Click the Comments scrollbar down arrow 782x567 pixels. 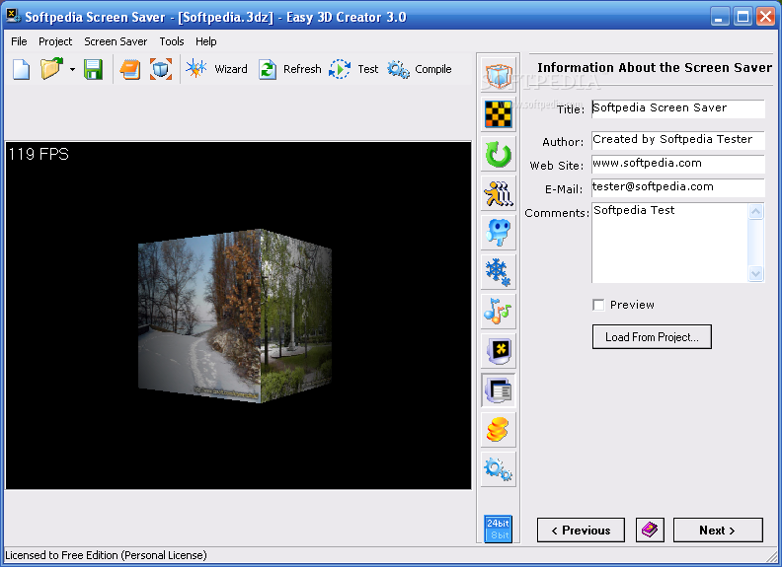756,273
